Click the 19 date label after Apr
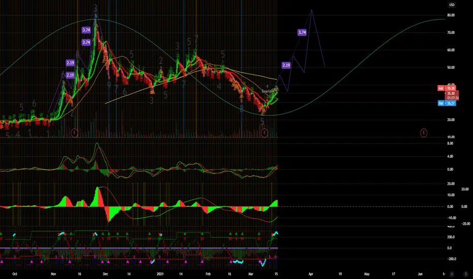The width and height of the screenshot is (473, 279). [x=340, y=274]
